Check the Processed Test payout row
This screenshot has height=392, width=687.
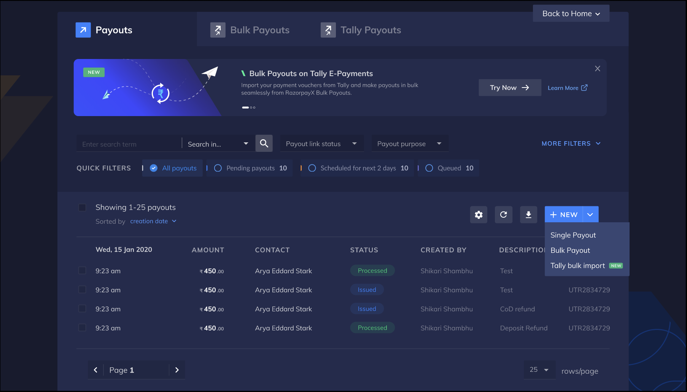82,270
